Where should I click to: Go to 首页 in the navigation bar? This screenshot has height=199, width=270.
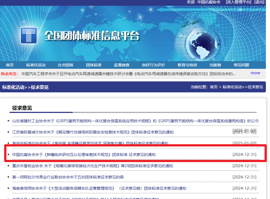click(x=10, y=65)
